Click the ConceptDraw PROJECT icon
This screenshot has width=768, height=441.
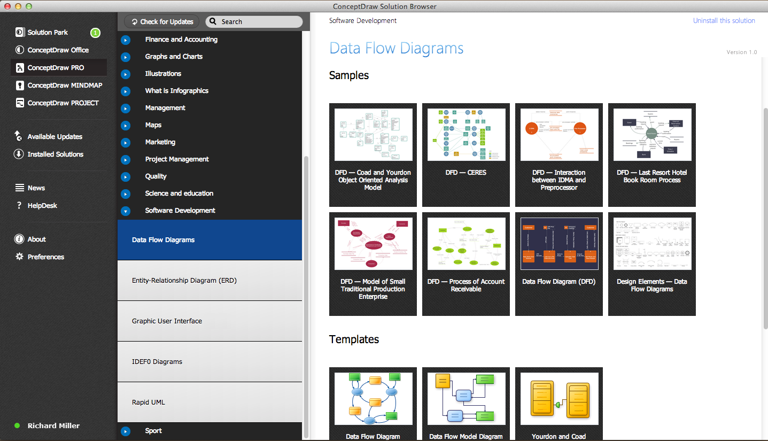(x=20, y=103)
